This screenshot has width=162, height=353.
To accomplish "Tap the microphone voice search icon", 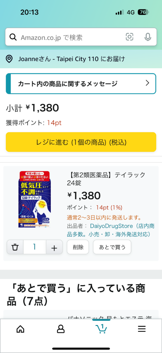I will [x=148, y=37].
